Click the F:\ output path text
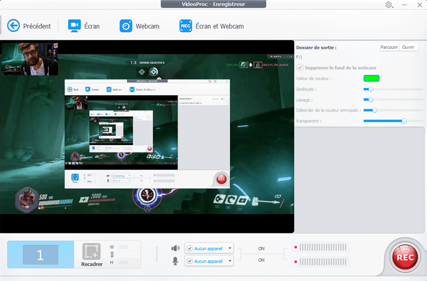The width and height of the screenshot is (427, 281). coord(299,57)
